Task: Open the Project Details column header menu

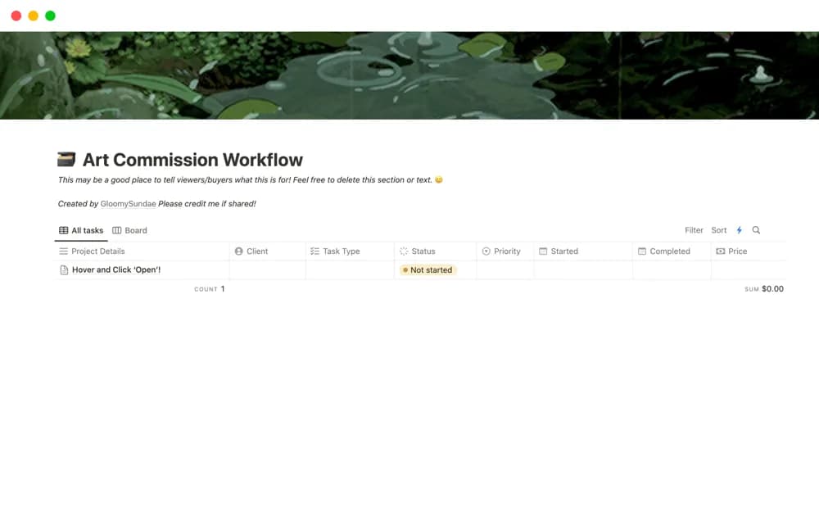Action: pos(142,251)
